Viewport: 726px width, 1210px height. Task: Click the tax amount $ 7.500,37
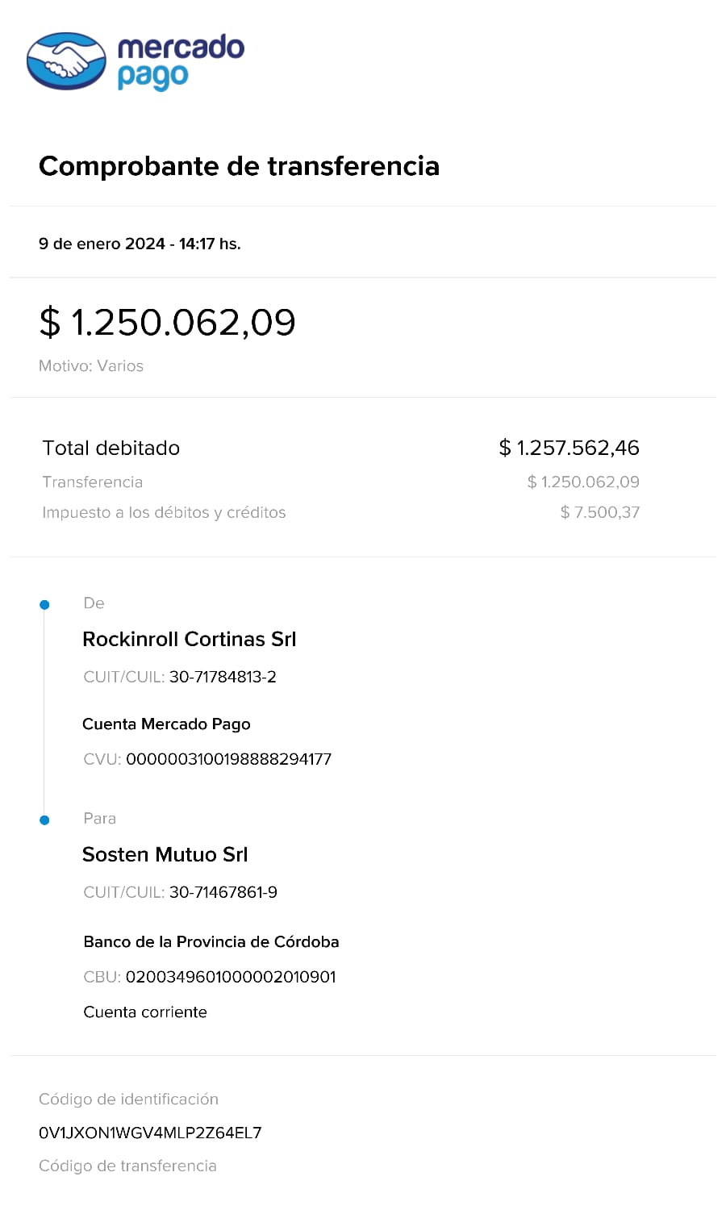(x=599, y=513)
